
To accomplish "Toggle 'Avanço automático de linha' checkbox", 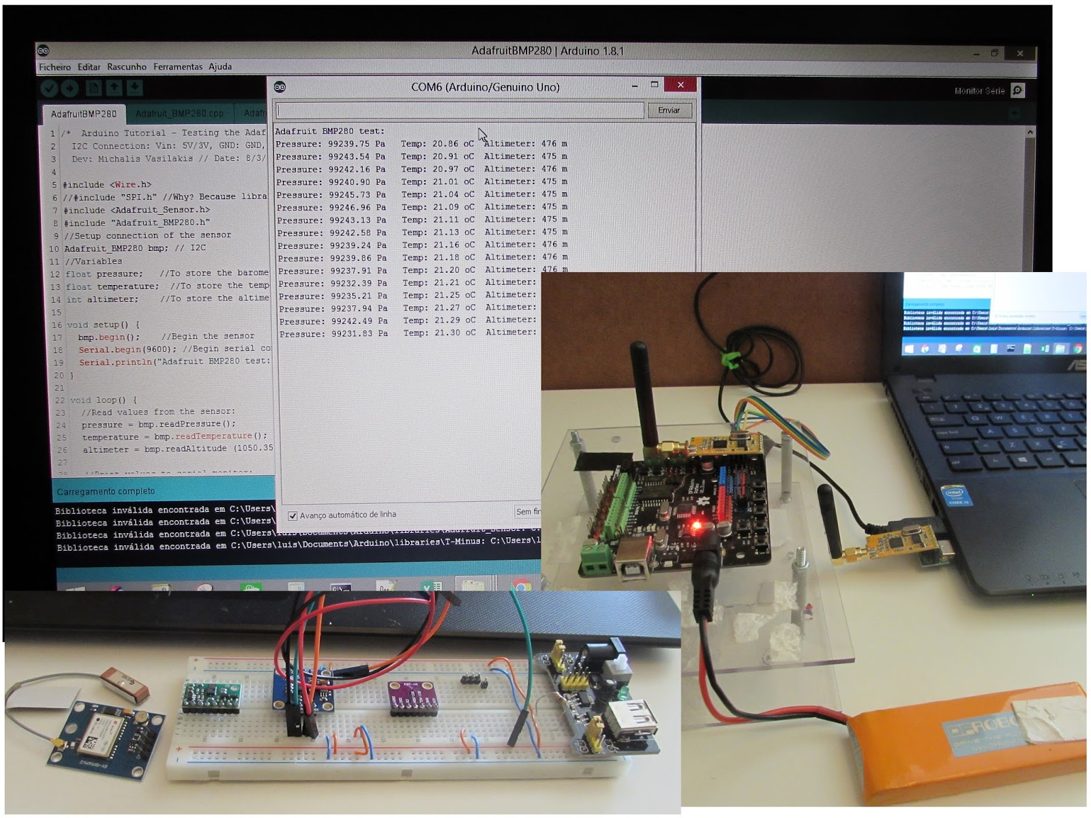I will (x=293, y=515).
